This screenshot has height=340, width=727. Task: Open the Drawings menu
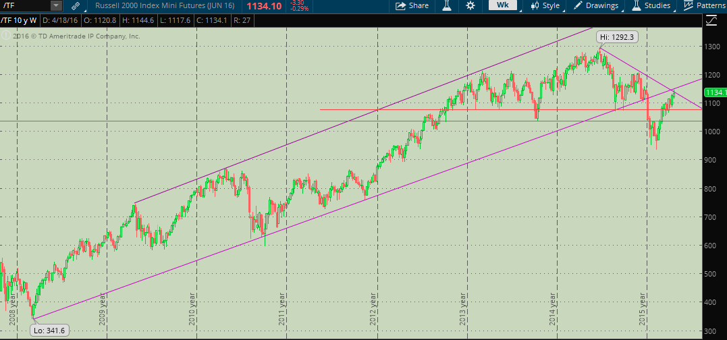(596, 5)
